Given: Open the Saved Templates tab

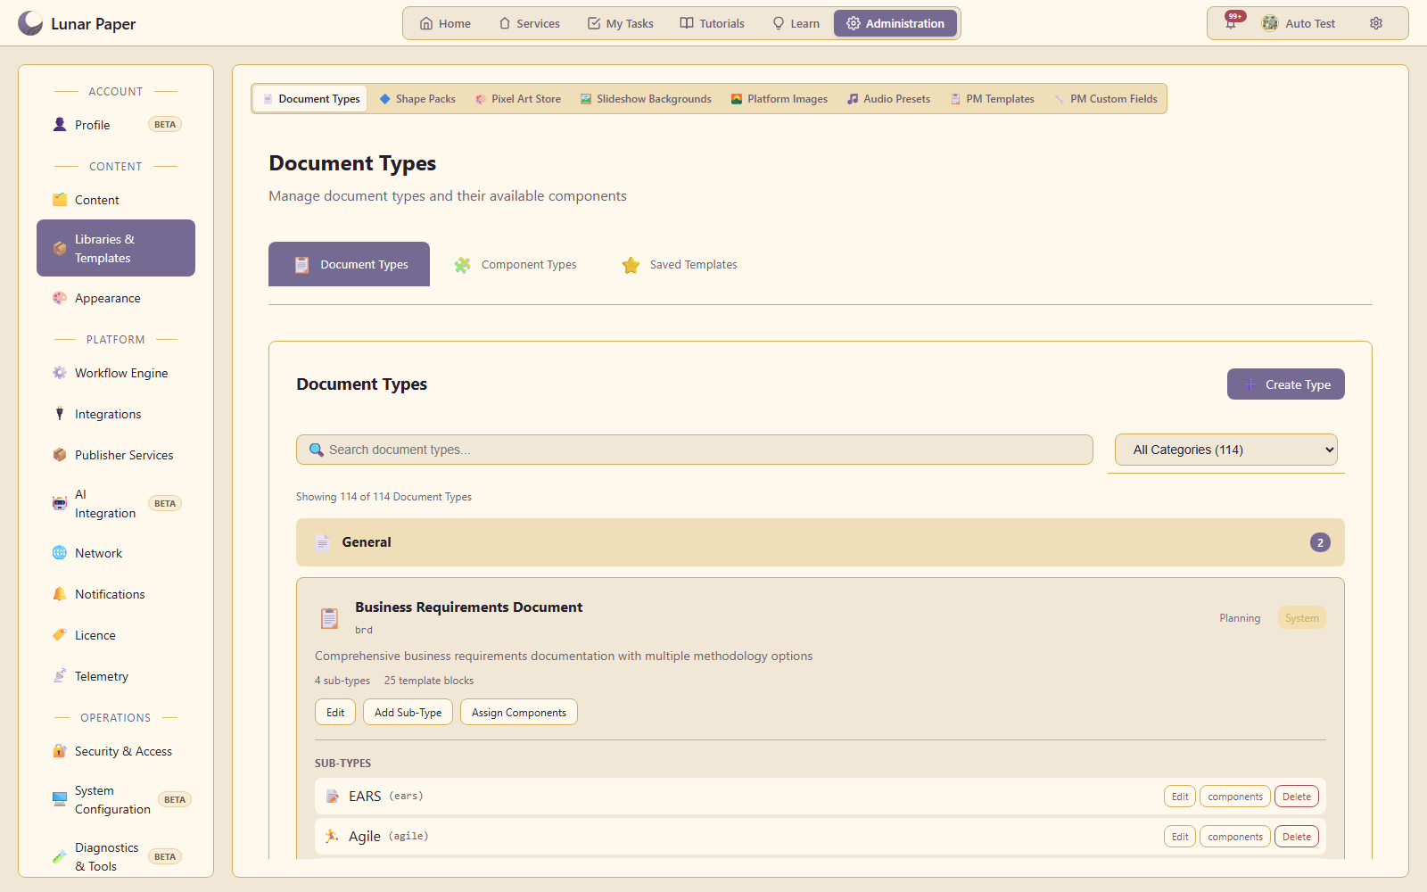Looking at the screenshot, I should [680, 264].
